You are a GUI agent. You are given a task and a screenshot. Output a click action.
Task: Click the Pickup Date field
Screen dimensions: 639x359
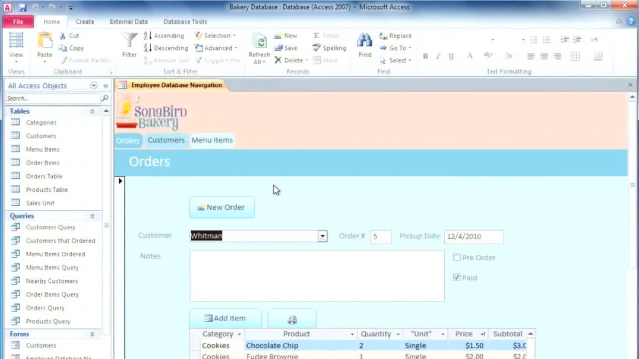pyautogui.click(x=474, y=237)
